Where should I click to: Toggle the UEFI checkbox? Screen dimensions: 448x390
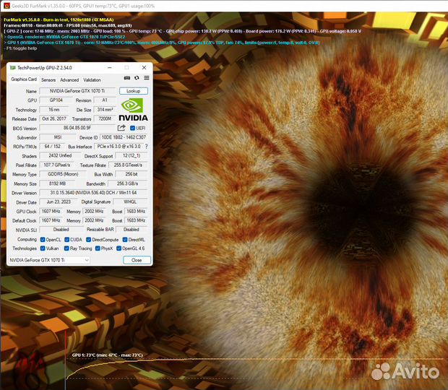(x=133, y=128)
